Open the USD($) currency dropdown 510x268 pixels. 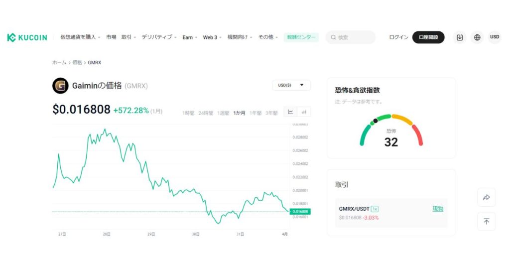[291, 85]
